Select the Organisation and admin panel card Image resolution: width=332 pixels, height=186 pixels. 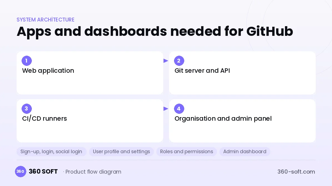click(242, 121)
